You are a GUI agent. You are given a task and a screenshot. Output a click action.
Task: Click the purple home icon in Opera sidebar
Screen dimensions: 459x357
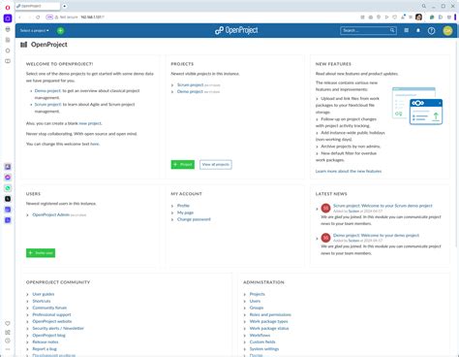click(x=8, y=18)
